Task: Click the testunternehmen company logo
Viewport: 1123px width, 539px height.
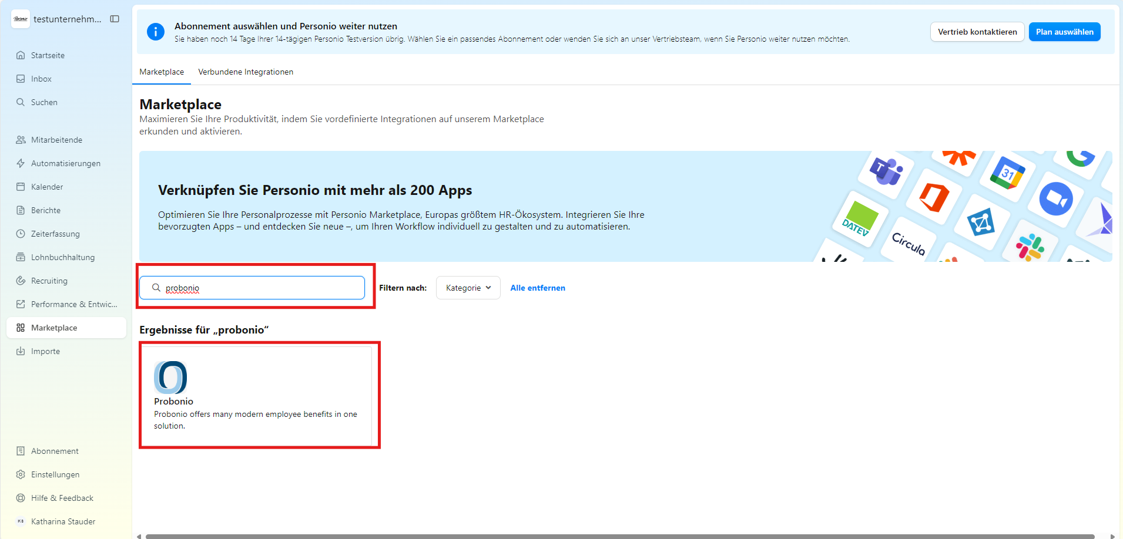Action: 21,19
